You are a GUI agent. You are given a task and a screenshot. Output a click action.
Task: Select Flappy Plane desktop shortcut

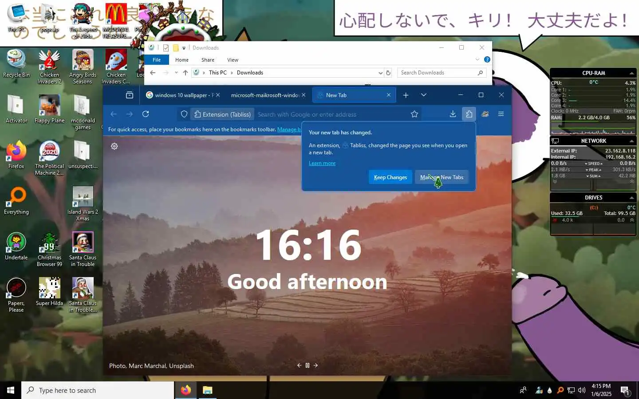[49, 109]
